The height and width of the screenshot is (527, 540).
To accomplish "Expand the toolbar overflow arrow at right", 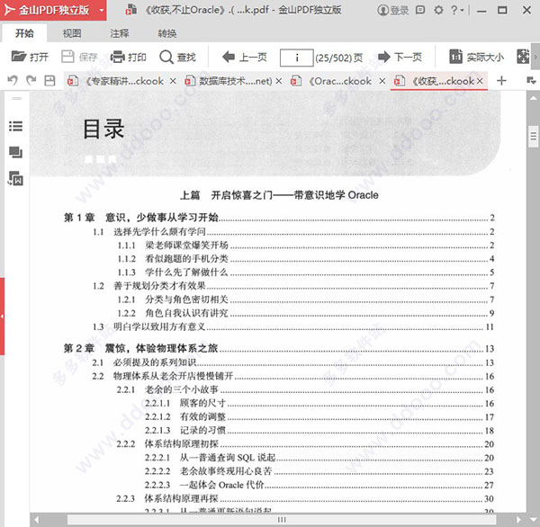I will [x=535, y=57].
